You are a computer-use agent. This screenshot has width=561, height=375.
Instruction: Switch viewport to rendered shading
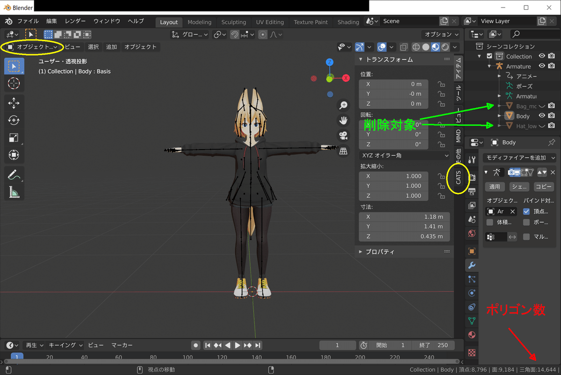tap(446, 47)
